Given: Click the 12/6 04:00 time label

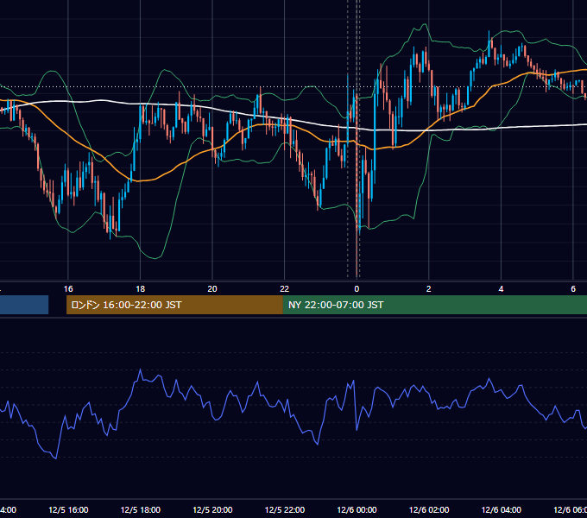Looking at the screenshot, I should click(501, 509).
